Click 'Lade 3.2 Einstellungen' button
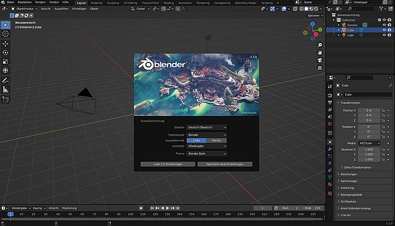 [x=168, y=164]
